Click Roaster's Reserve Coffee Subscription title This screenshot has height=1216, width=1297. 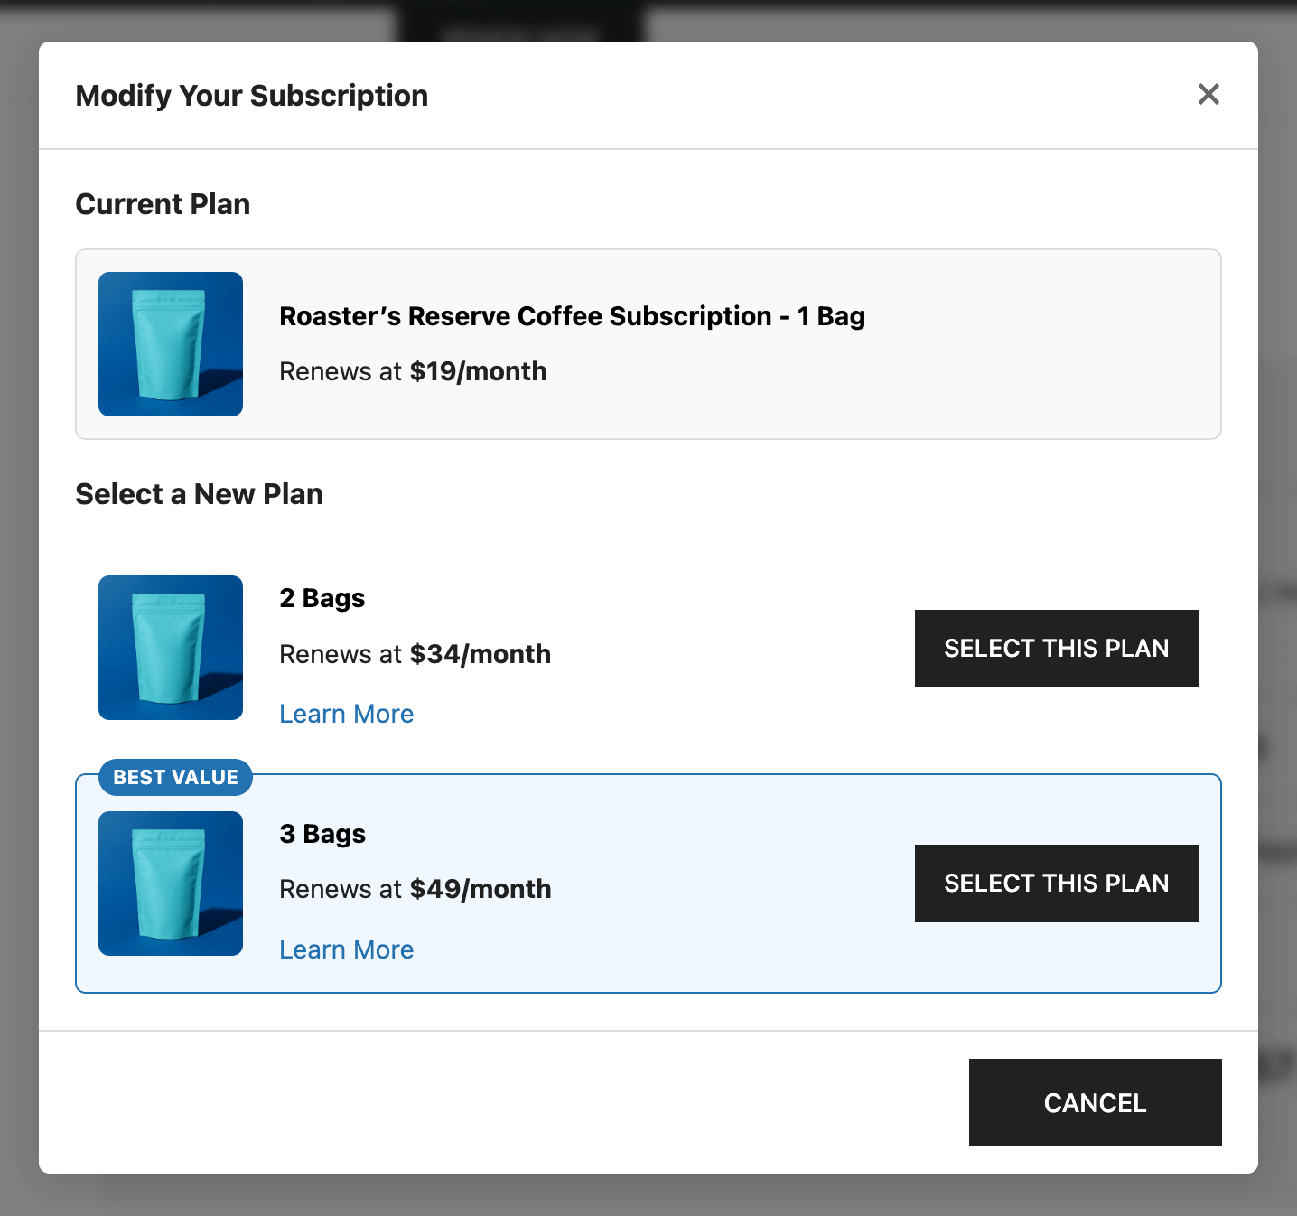pos(572,316)
